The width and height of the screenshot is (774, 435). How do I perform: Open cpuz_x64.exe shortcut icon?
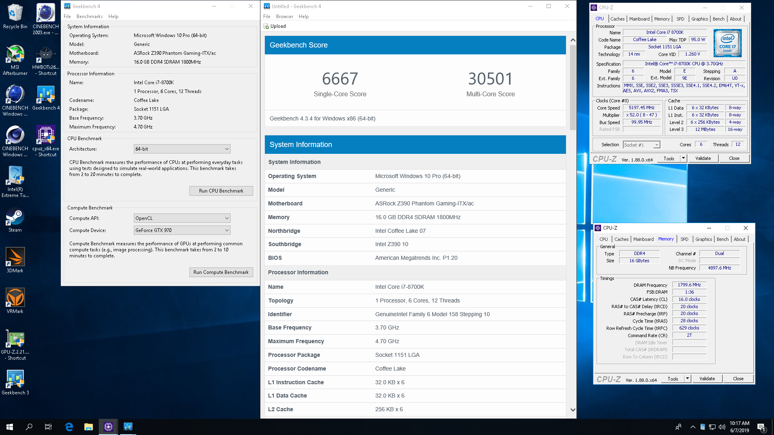click(46, 141)
